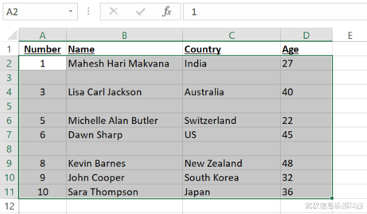
Task: Click the Country header cell
Action: [231, 49]
